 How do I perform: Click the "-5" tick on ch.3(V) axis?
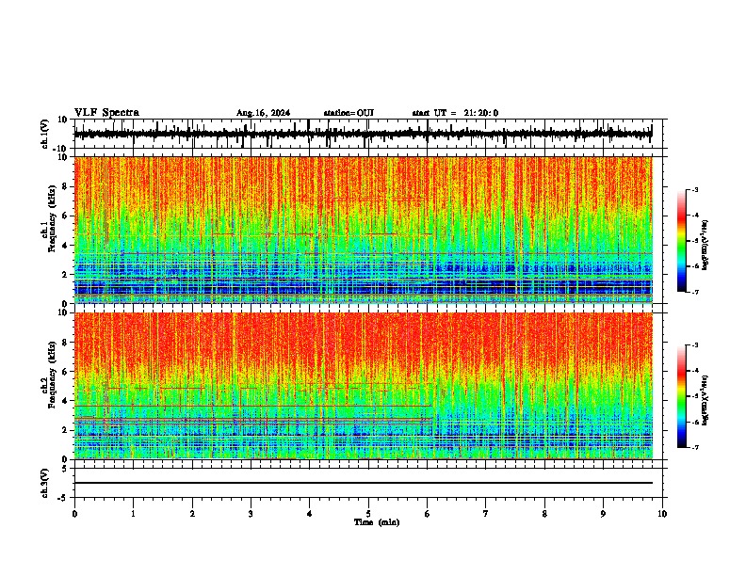63,498
